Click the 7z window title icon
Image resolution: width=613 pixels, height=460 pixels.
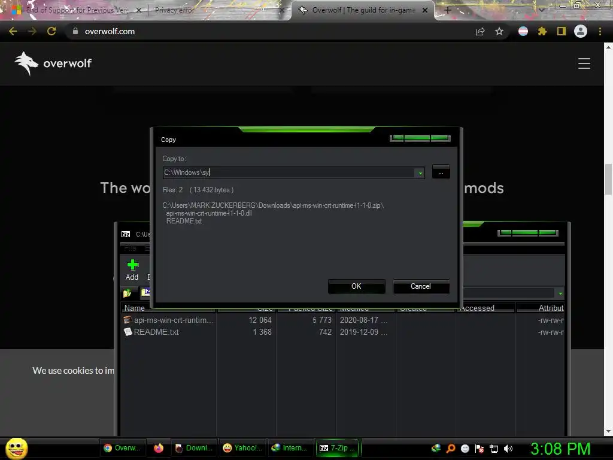pyautogui.click(x=126, y=234)
